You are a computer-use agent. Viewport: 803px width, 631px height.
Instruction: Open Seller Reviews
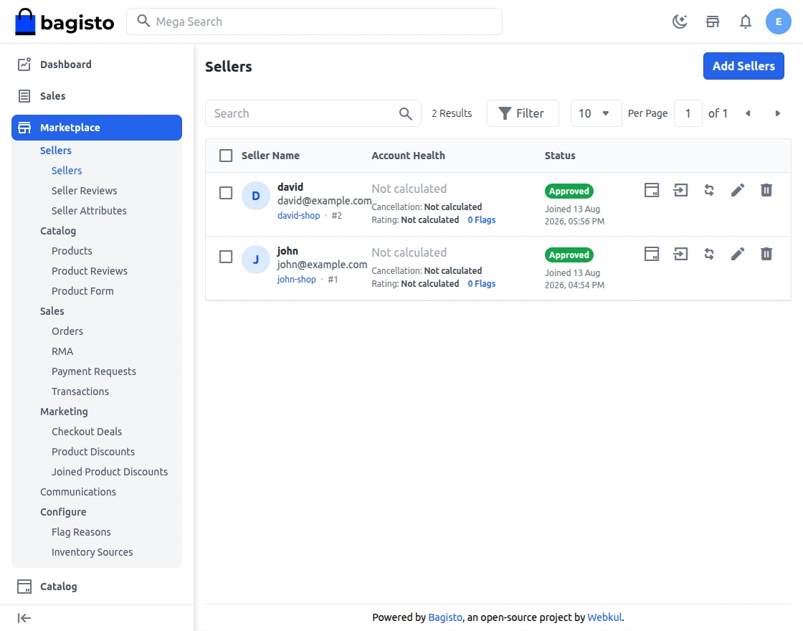pos(84,191)
